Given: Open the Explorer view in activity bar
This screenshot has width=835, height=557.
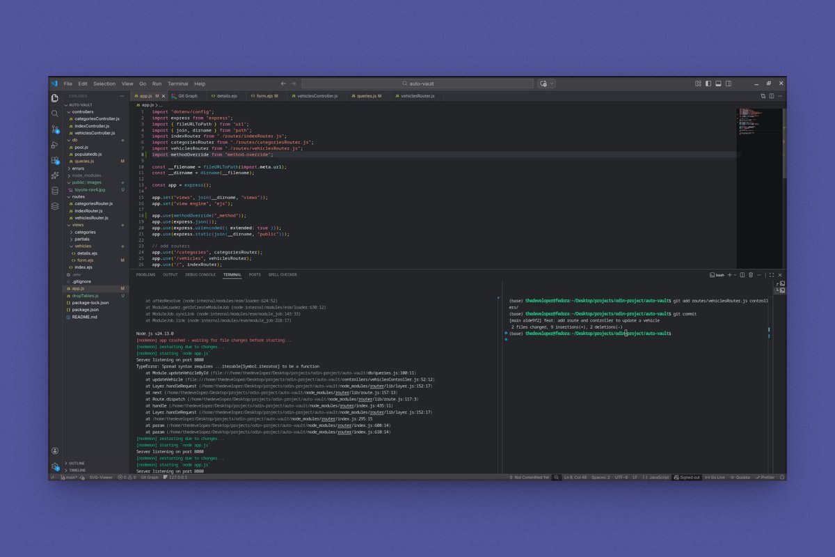Looking at the screenshot, I should click(55, 97).
